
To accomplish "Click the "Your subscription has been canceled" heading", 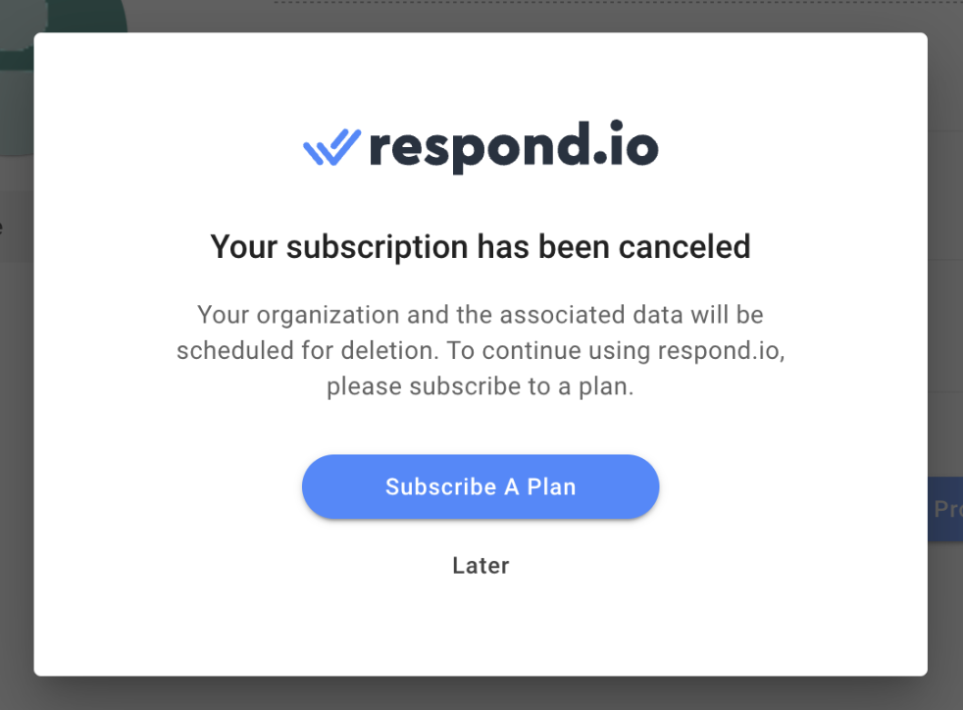I will point(481,246).
